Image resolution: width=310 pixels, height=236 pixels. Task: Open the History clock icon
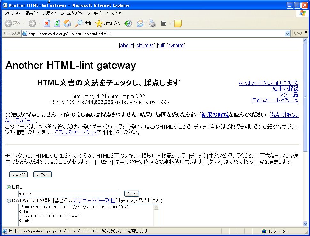(128, 23)
